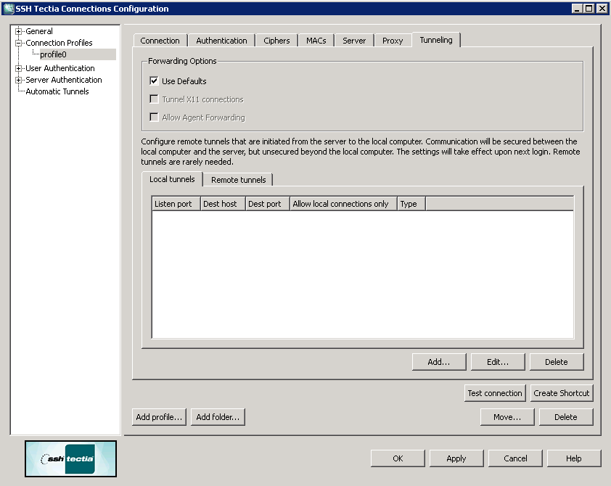Screen dimensions: 611x486
Task: Uncheck the Use Defaults checkbox
Action: (x=155, y=81)
